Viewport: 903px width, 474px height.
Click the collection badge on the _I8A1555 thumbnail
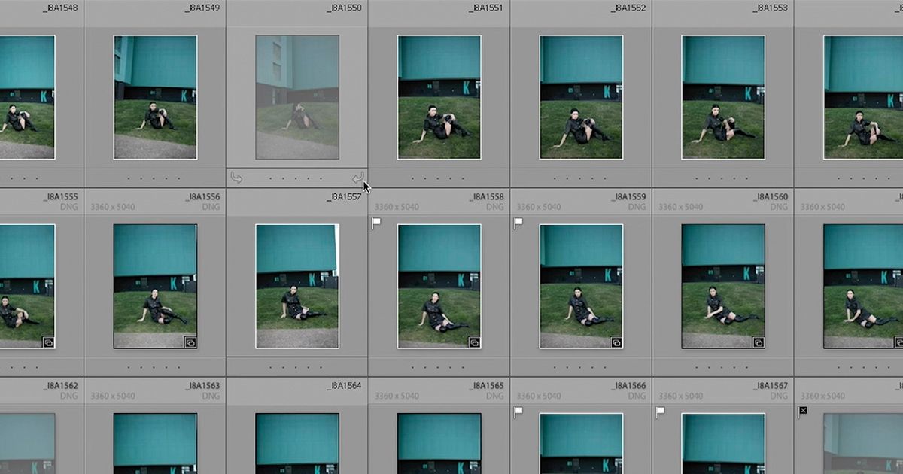[48, 342]
